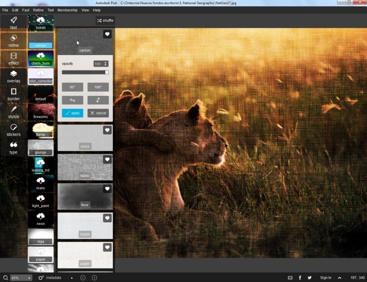Choose the flame overlay pack

click(40, 130)
